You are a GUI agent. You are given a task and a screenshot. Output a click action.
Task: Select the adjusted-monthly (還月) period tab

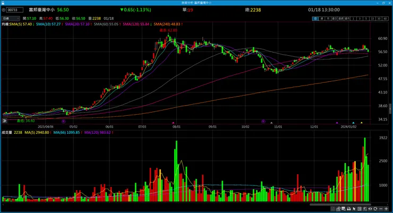(x=347, y=19)
